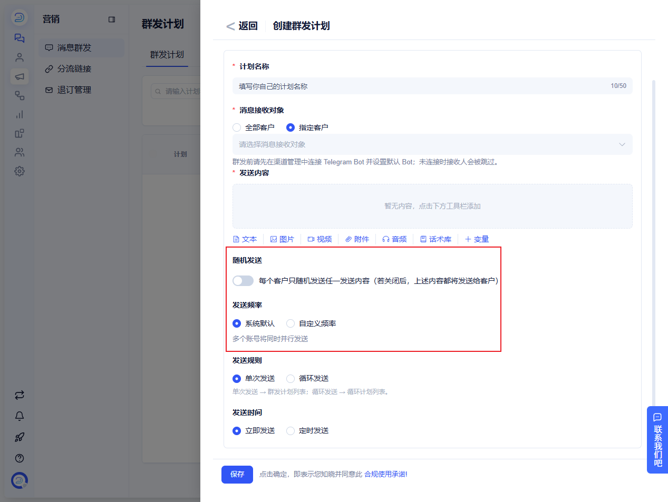This screenshot has width=668, height=502.
Task: Open the notifications bell icon
Action: [20, 416]
